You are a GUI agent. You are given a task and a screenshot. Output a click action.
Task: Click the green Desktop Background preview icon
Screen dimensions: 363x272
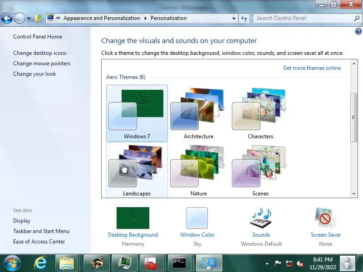pos(133,218)
